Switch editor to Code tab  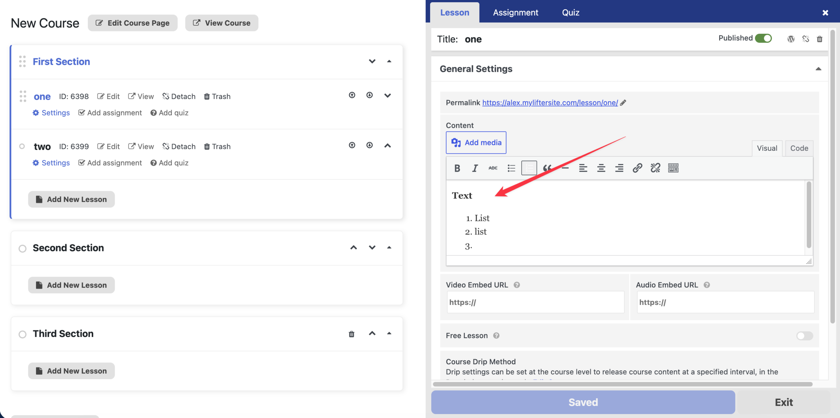799,148
